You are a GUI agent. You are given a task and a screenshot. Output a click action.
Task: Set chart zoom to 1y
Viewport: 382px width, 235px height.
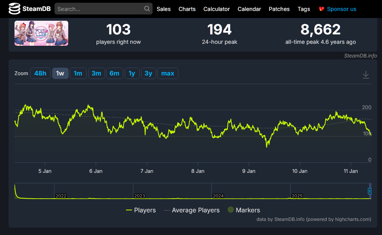132,74
